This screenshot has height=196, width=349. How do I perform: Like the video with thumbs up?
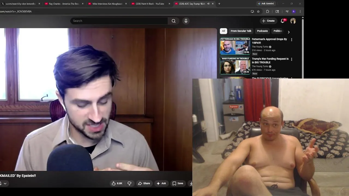(117, 183)
